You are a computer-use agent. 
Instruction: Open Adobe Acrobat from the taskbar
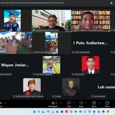pyautogui.click(x=103, y=112)
